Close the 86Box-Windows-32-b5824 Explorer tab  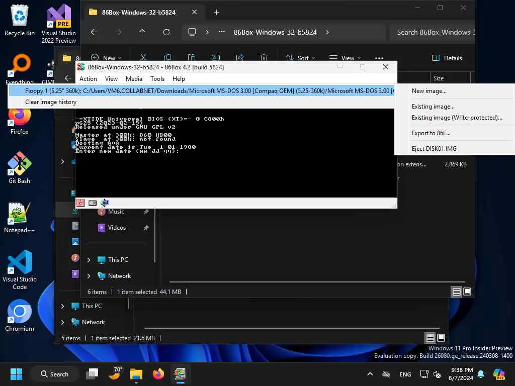(x=195, y=12)
